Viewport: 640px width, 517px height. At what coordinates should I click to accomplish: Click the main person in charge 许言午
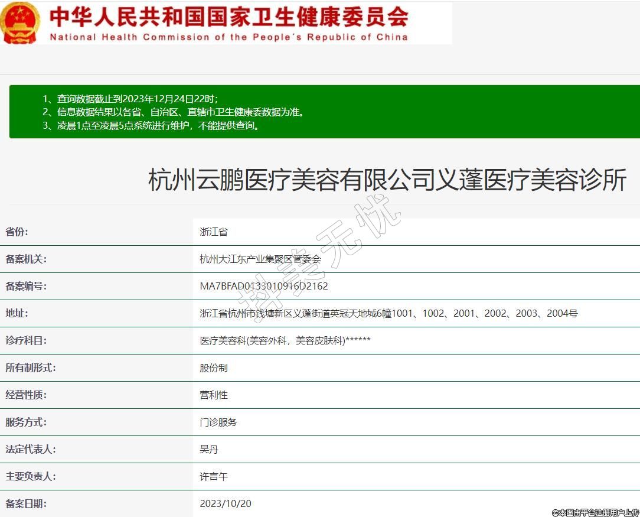pos(214,477)
